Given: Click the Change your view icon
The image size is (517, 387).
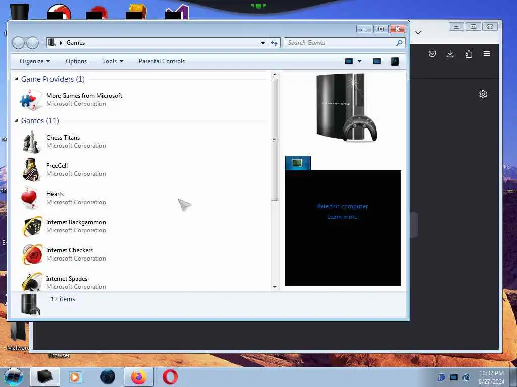Looking at the screenshot, I should pos(349,61).
